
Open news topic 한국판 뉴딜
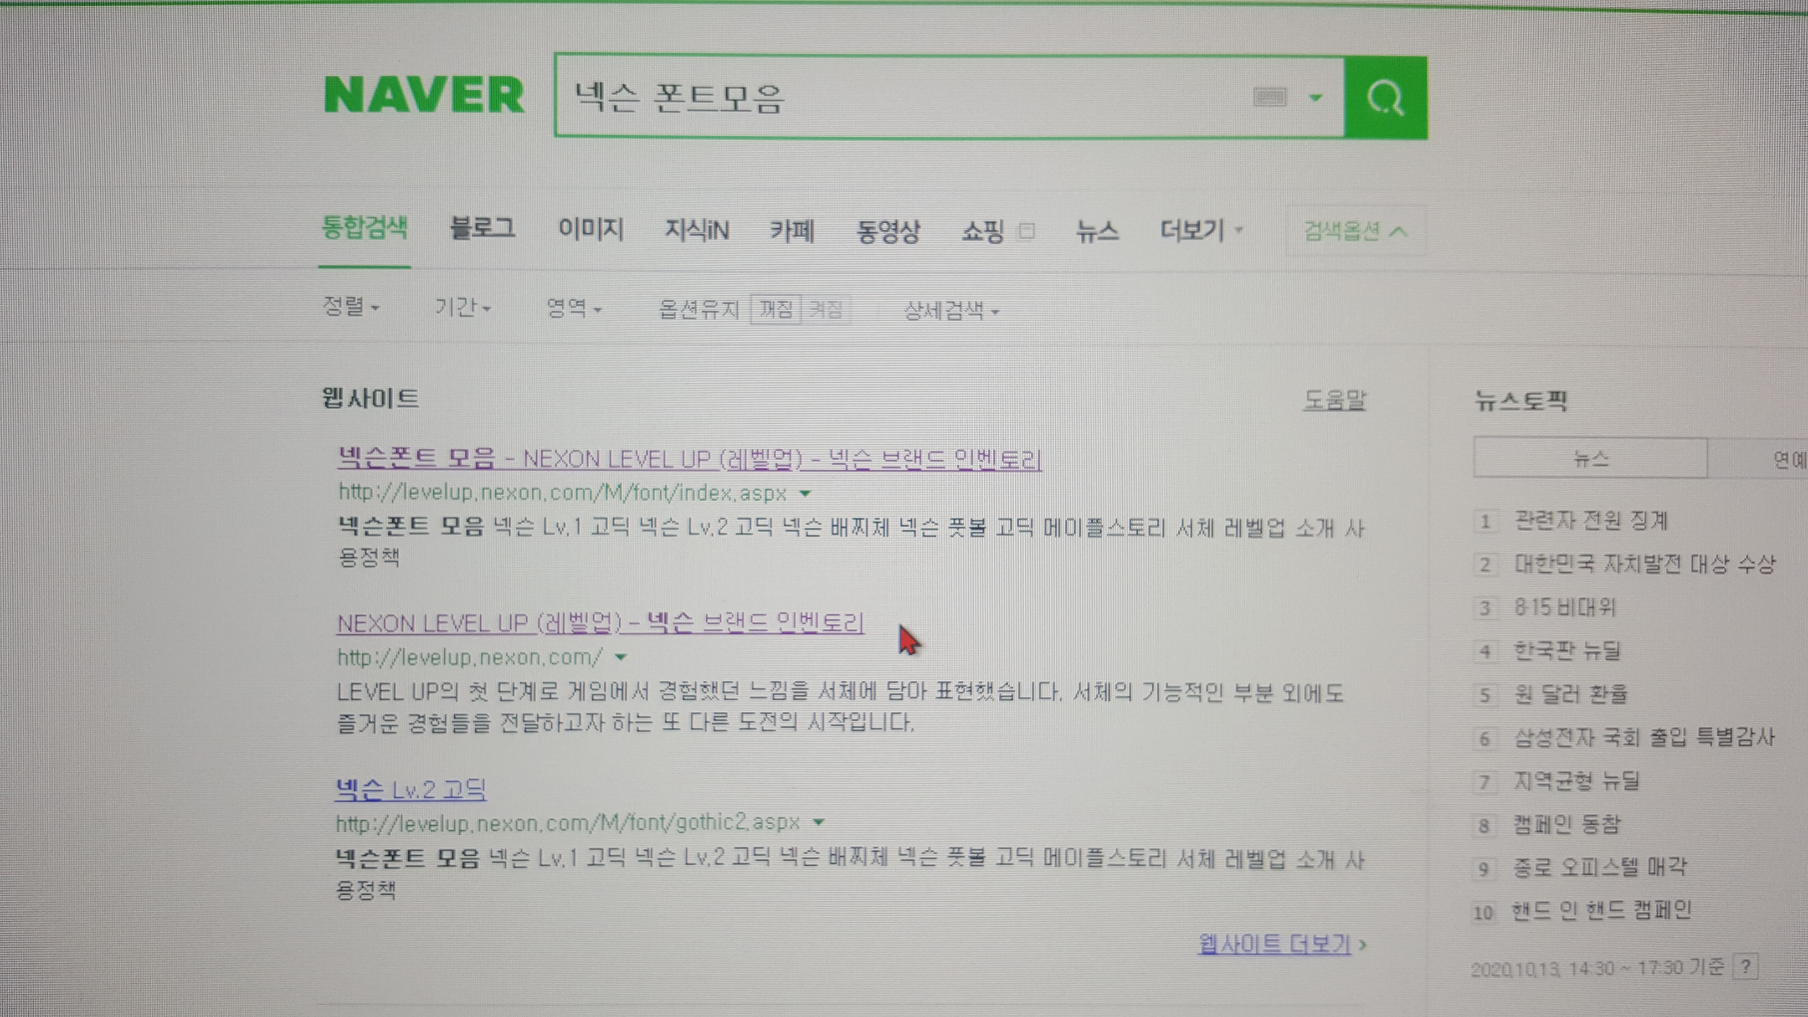pyautogui.click(x=1567, y=651)
